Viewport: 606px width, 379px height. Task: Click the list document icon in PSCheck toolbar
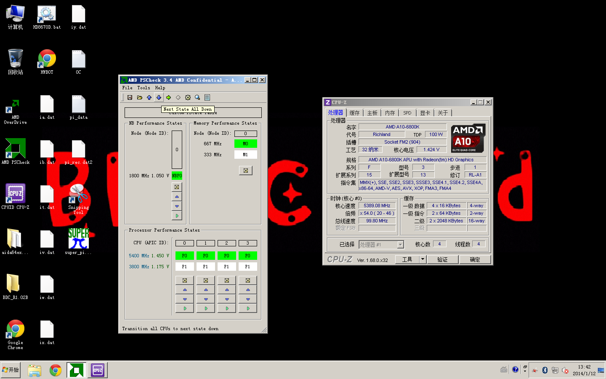(x=207, y=97)
